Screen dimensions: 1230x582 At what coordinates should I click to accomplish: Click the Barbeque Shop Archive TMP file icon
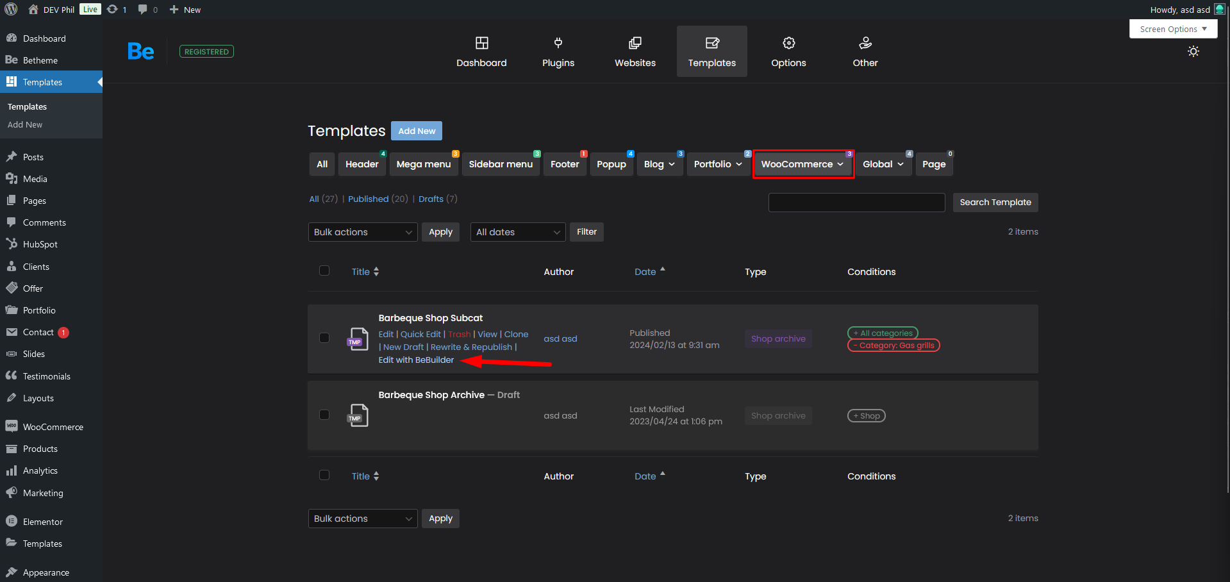point(358,415)
